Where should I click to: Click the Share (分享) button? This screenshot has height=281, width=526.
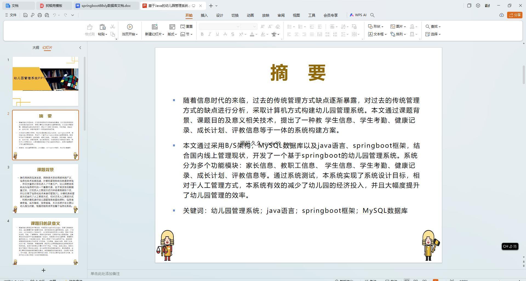[514, 15]
